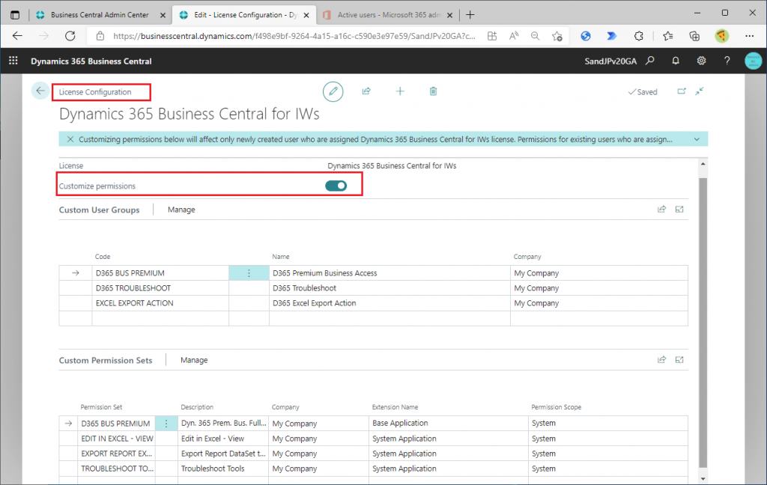Click the Share icon in page toolbar
The image size is (767, 485).
[x=366, y=91]
